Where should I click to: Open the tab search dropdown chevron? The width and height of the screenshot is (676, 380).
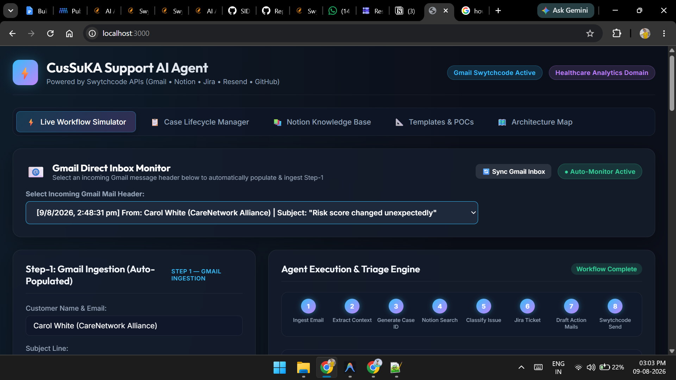coord(11,11)
